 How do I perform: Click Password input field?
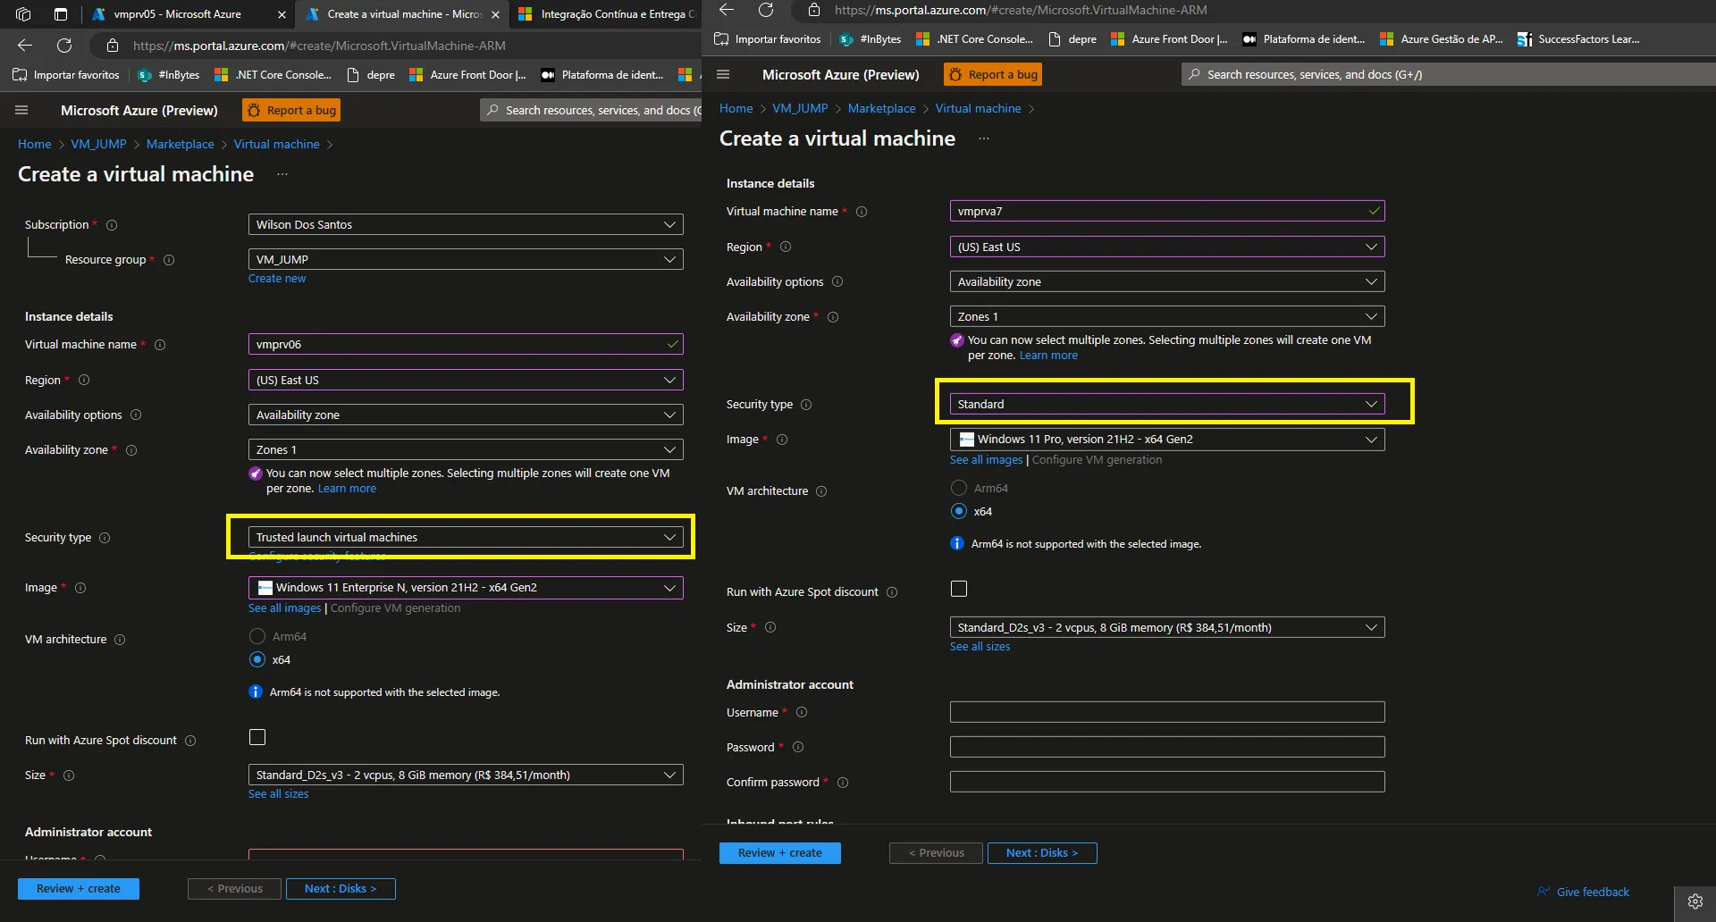1167,747
